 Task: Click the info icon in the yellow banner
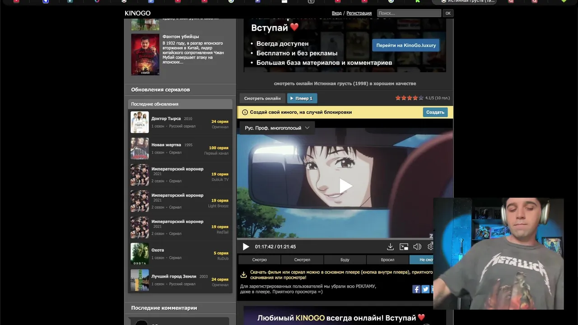pyautogui.click(x=245, y=112)
